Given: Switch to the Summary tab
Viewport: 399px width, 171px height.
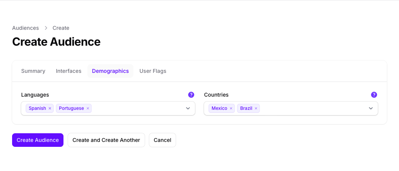Looking at the screenshot, I should (33, 71).
